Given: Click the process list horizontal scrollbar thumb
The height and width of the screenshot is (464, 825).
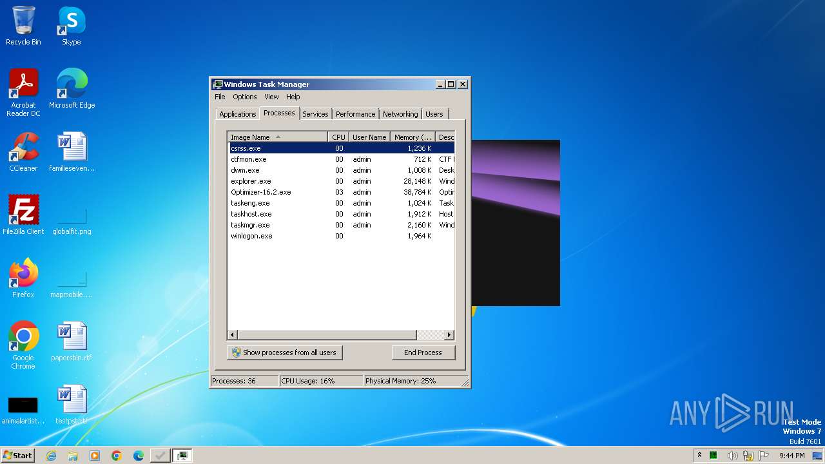Looking at the screenshot, I should pyautogui.click(x=327, y=335).
